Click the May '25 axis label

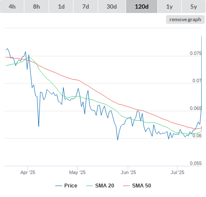77,172
